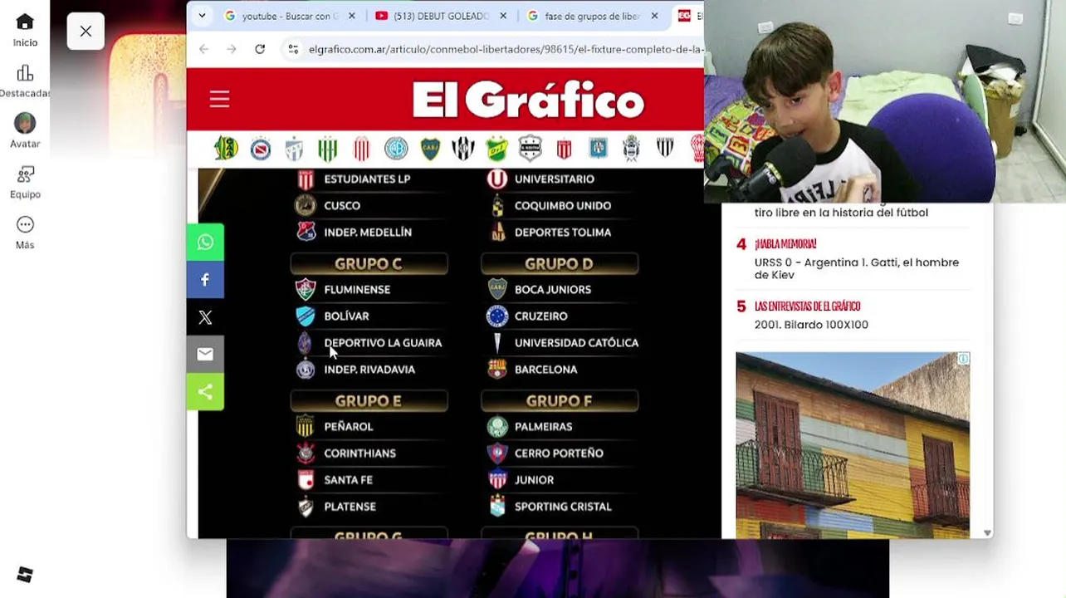
Task: Switch to the 'youtube - Buscar con' tab
Action: [x=291, y=16]
